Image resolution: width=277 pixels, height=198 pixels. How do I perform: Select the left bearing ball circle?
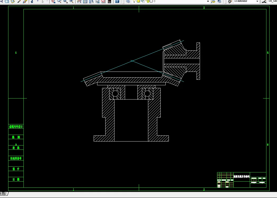pos(115,93)
